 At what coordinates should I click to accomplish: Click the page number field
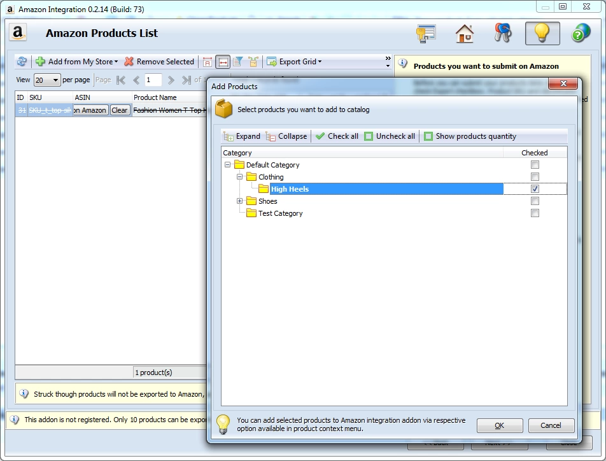coord(153,80)
